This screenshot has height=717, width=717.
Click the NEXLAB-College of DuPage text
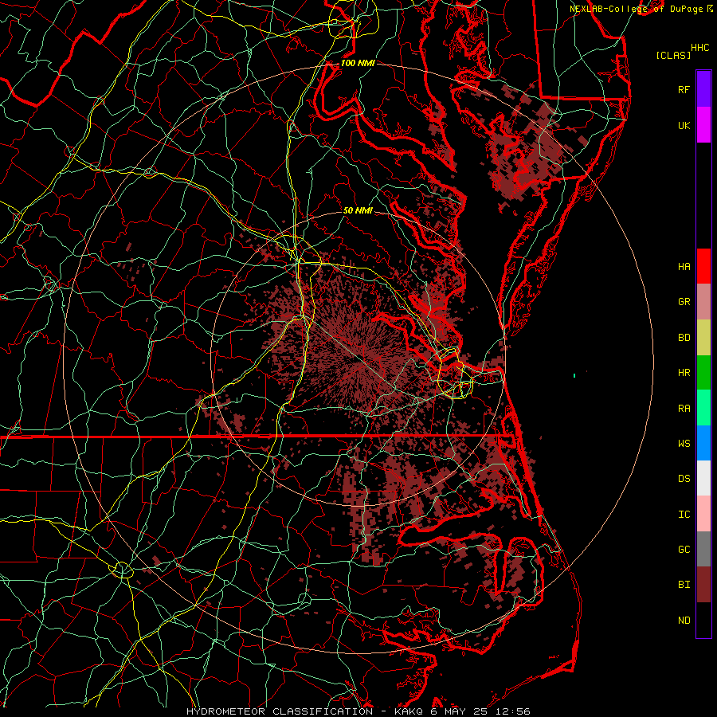click(x=637, y=9)
